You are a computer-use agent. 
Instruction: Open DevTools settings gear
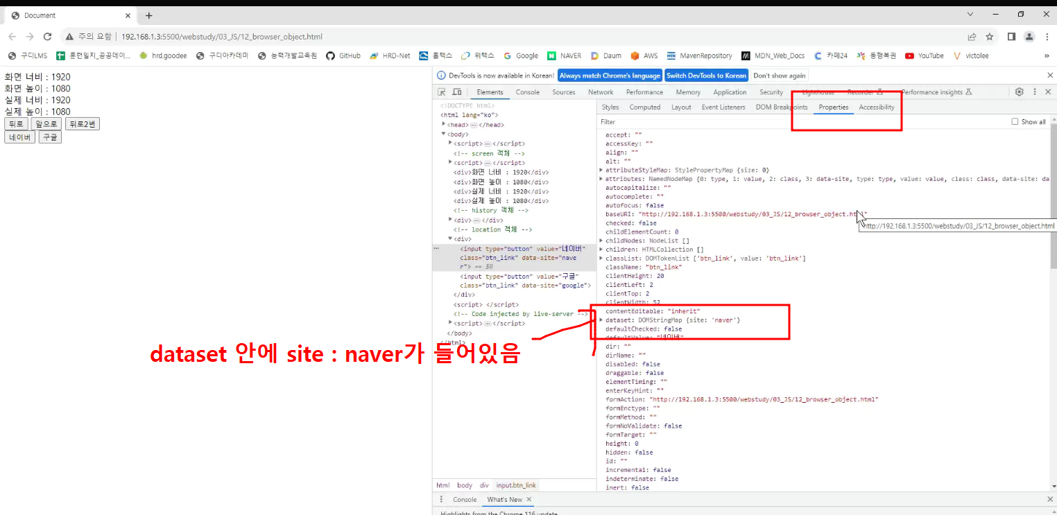click(x=1019, y=91)
